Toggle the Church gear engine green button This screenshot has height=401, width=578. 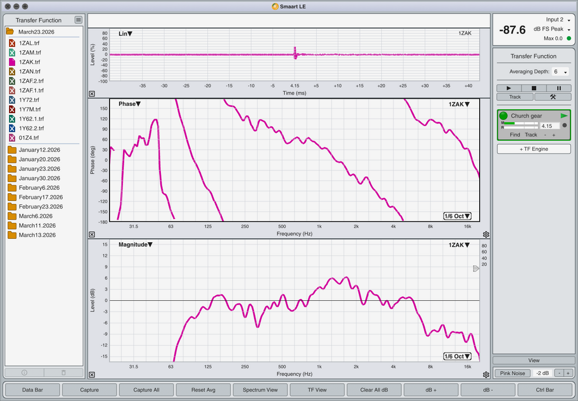coord(503,116)
